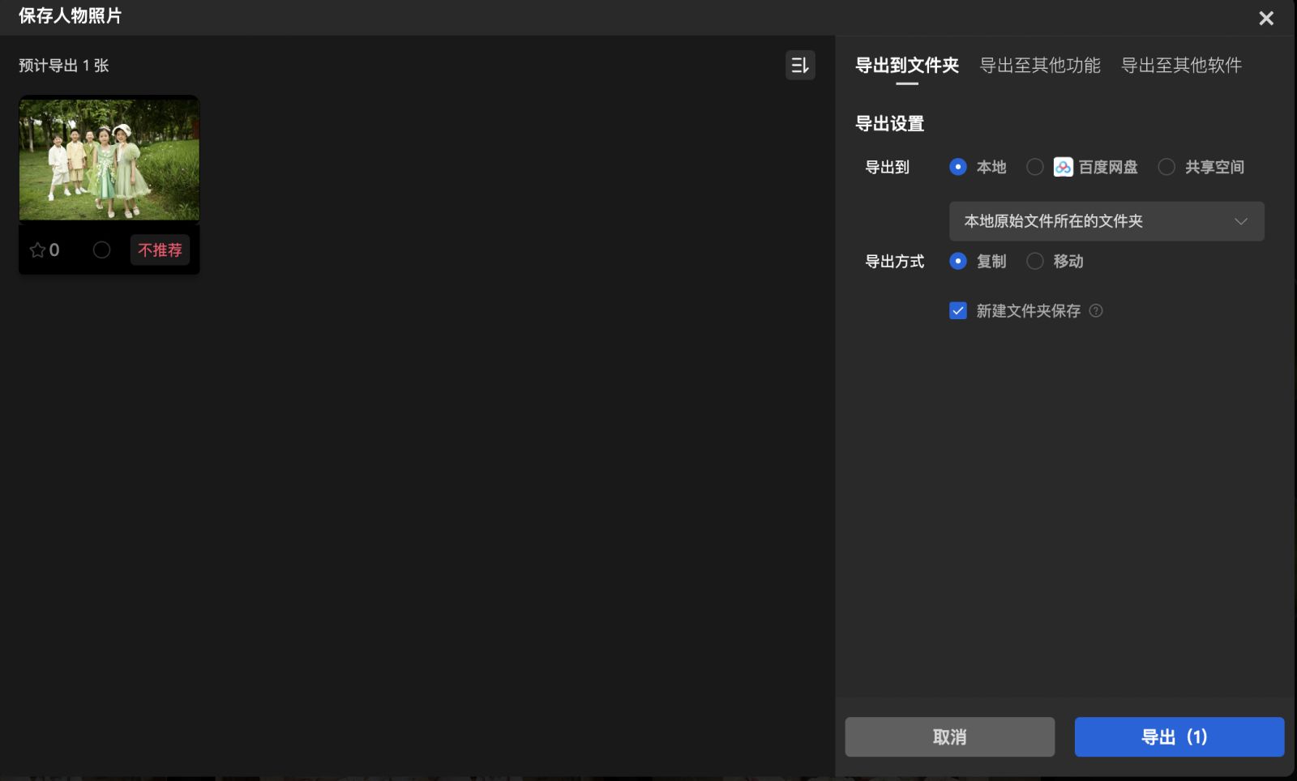The height and width of the screenshot is (781, 1297).
Task: Choose 移动 export method
Action: 1035,261
